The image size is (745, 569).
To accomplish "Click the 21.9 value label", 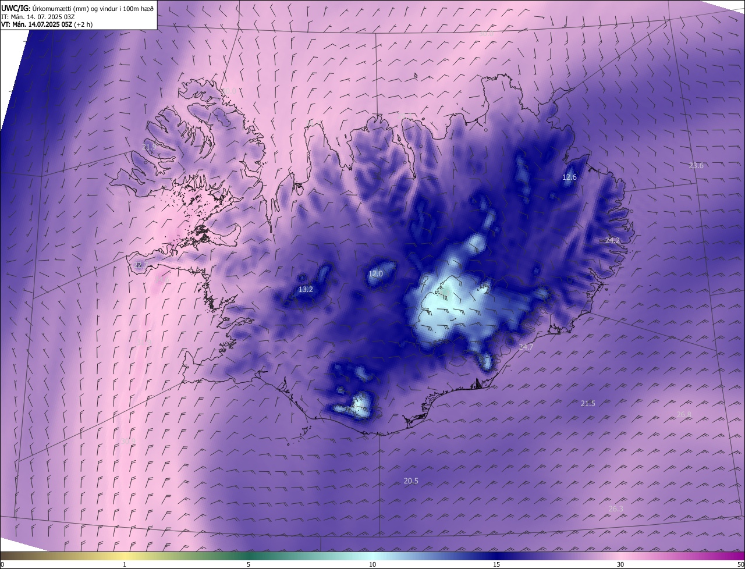I will click(149, 147).
